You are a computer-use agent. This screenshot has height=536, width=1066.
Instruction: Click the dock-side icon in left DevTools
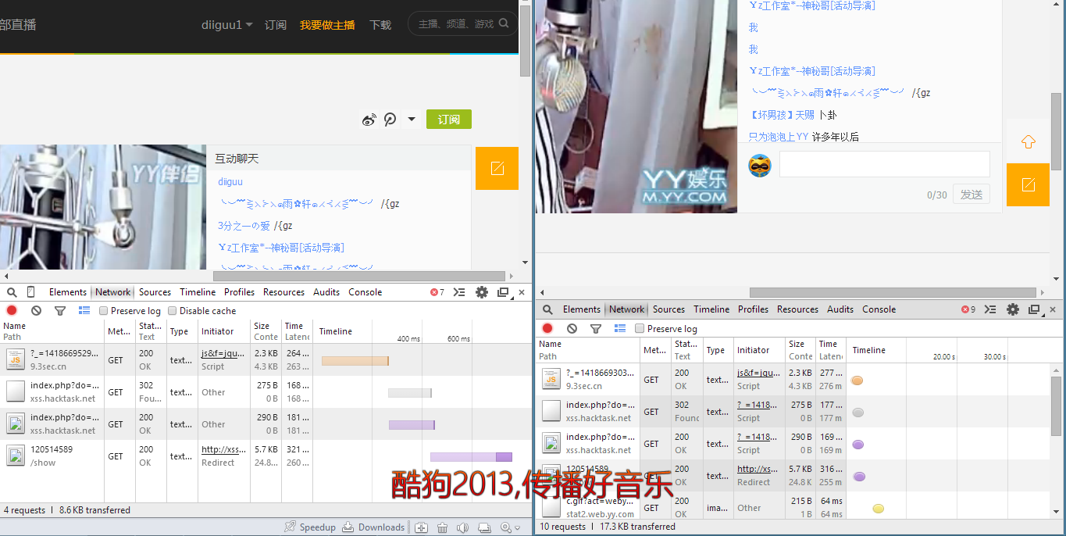[x=503, y=292]
